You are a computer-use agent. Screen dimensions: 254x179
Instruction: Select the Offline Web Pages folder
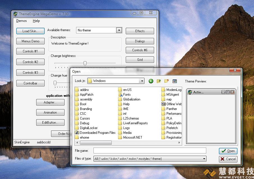coord(171,104)
